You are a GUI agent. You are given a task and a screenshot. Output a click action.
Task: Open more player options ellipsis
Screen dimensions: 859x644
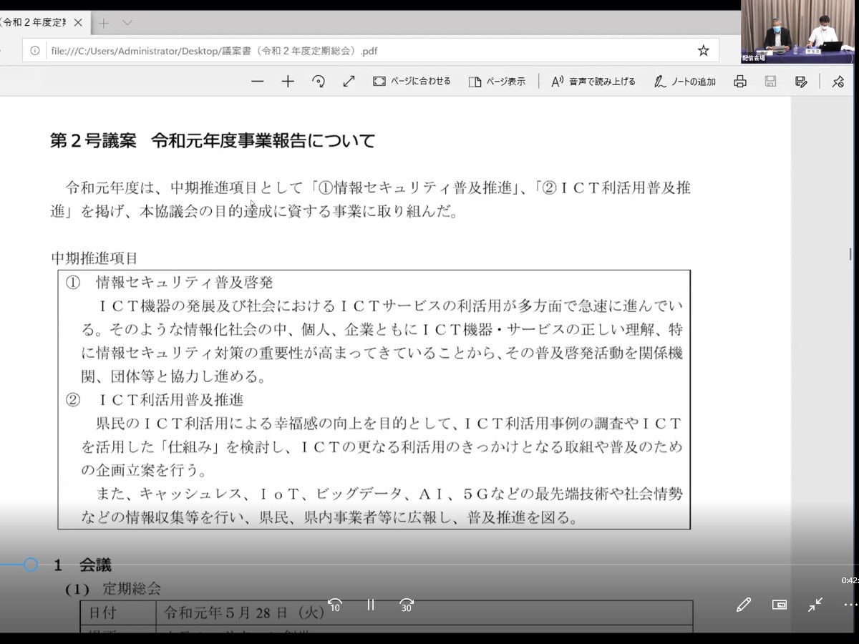(x=850, y=605)
